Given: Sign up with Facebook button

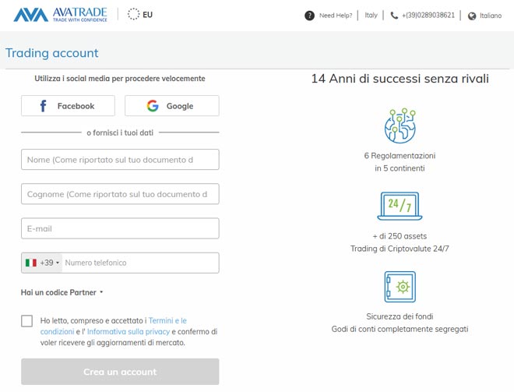Looking at the screenshot, I should [68, 106].
